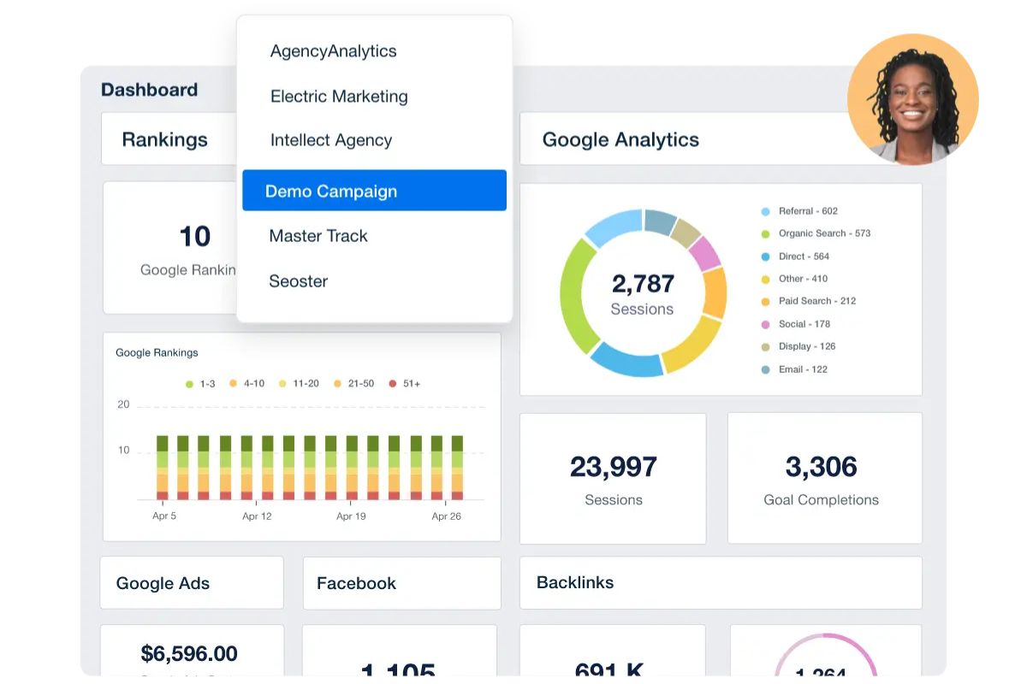Select Seoster from the campaign dropdown
The height and width of the screenshot is (684, 1027).
299,280
